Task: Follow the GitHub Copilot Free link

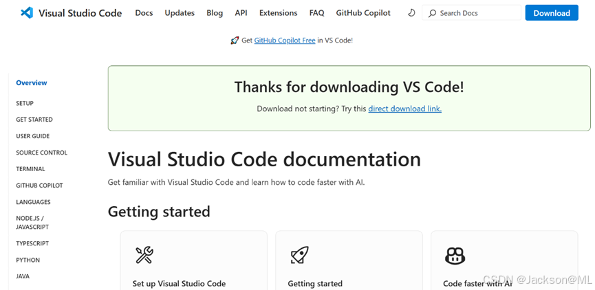Action: (285, 40)
